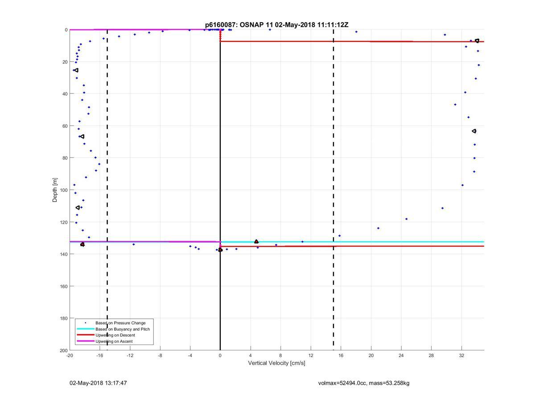Click the cyan line sample in the legend

[x=86, y=329]
